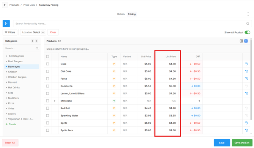
Task: Select Chicken Burgers category
Action: pos(17,77)
